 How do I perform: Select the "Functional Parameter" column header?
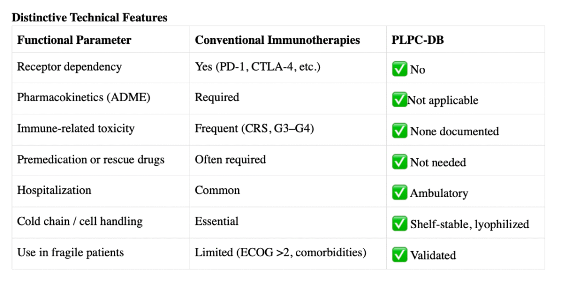pos(101,39)
